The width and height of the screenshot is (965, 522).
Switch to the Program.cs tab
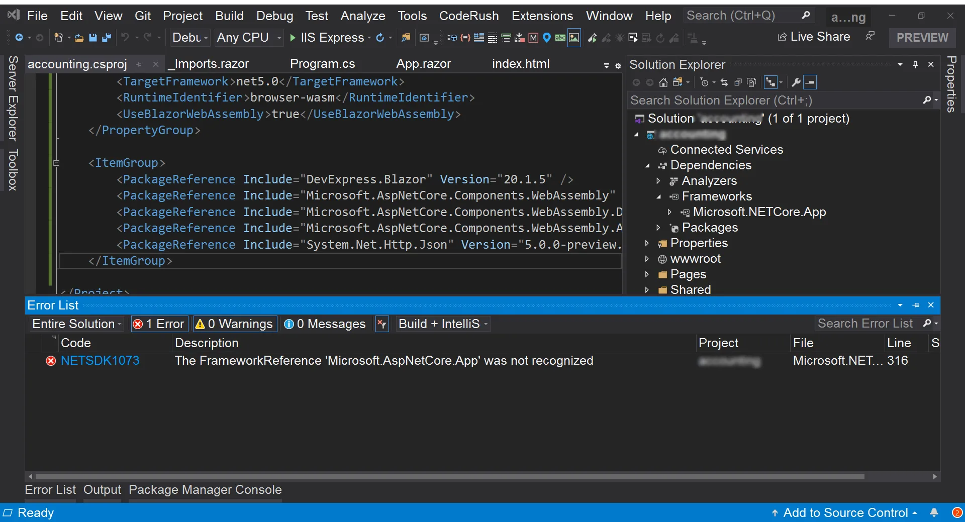tap(322, 64)
